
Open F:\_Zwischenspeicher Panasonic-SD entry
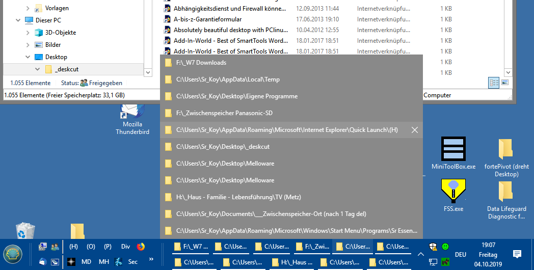coord(291,113)
